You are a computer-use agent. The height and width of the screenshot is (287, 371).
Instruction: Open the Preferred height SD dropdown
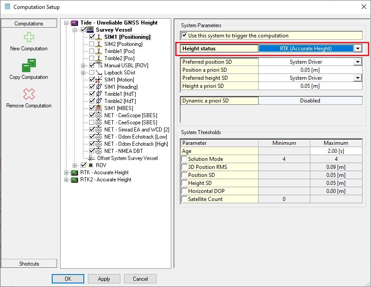[x=358, y=78]
